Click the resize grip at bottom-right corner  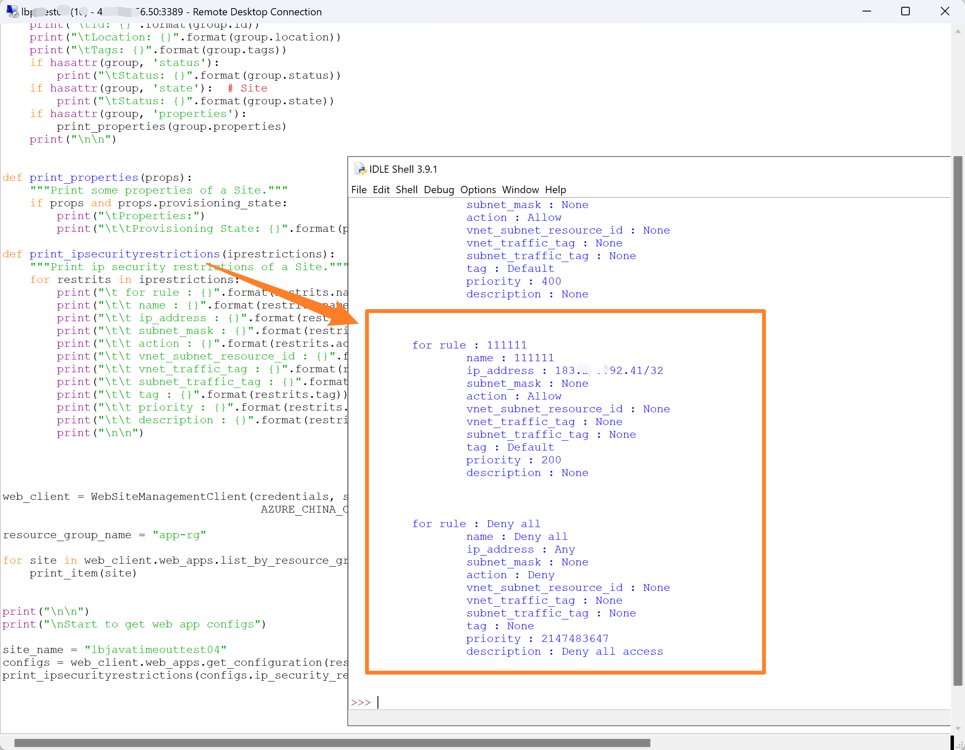click(x=959, y=745)
